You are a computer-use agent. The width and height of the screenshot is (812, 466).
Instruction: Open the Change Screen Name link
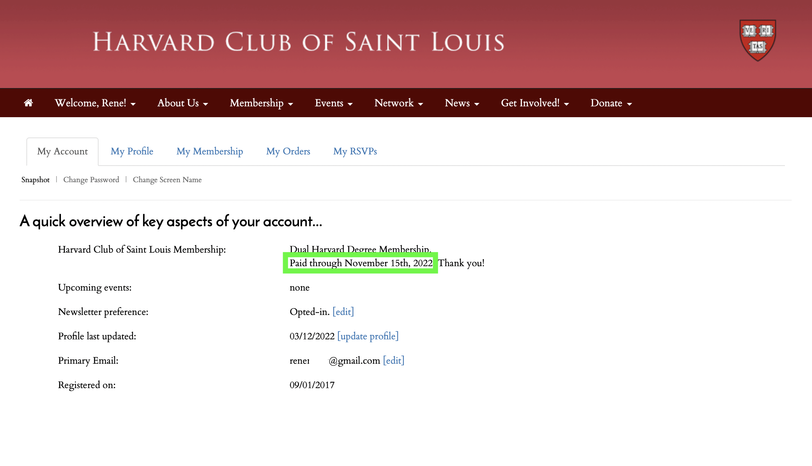tap(167, 179)
